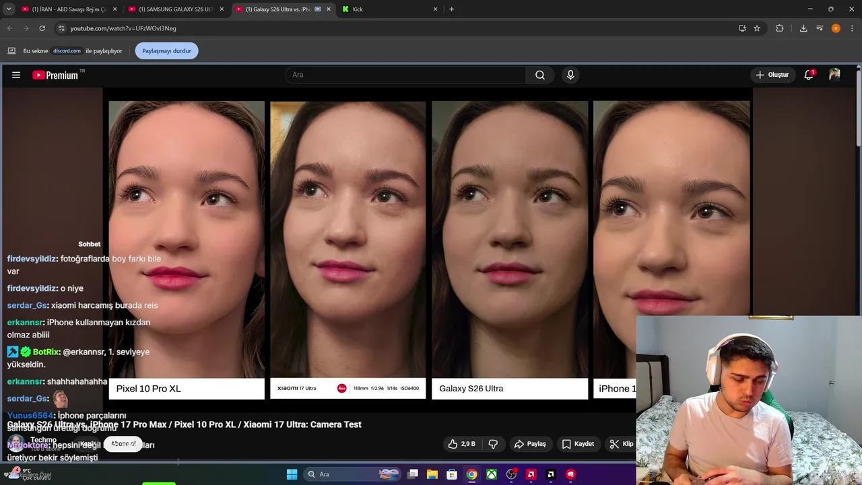Screen dimensions: 862x485
Task: Reload the page in Chrome
Action: tap(42, 28)
